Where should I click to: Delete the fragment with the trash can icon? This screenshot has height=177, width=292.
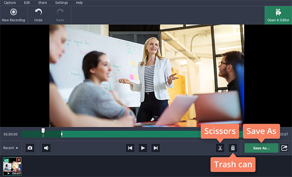[x=233, y=148]
